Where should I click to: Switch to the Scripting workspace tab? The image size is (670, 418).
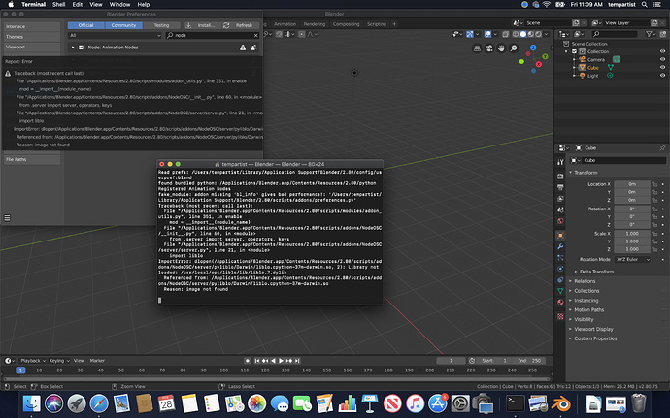click(377, 24)
